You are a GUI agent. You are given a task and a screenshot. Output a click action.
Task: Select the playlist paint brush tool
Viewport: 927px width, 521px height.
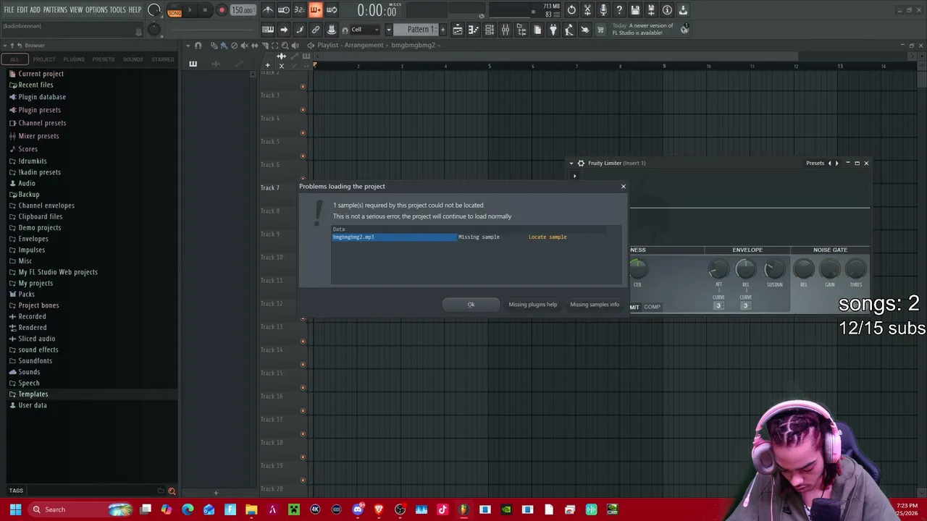click(224, 46)
